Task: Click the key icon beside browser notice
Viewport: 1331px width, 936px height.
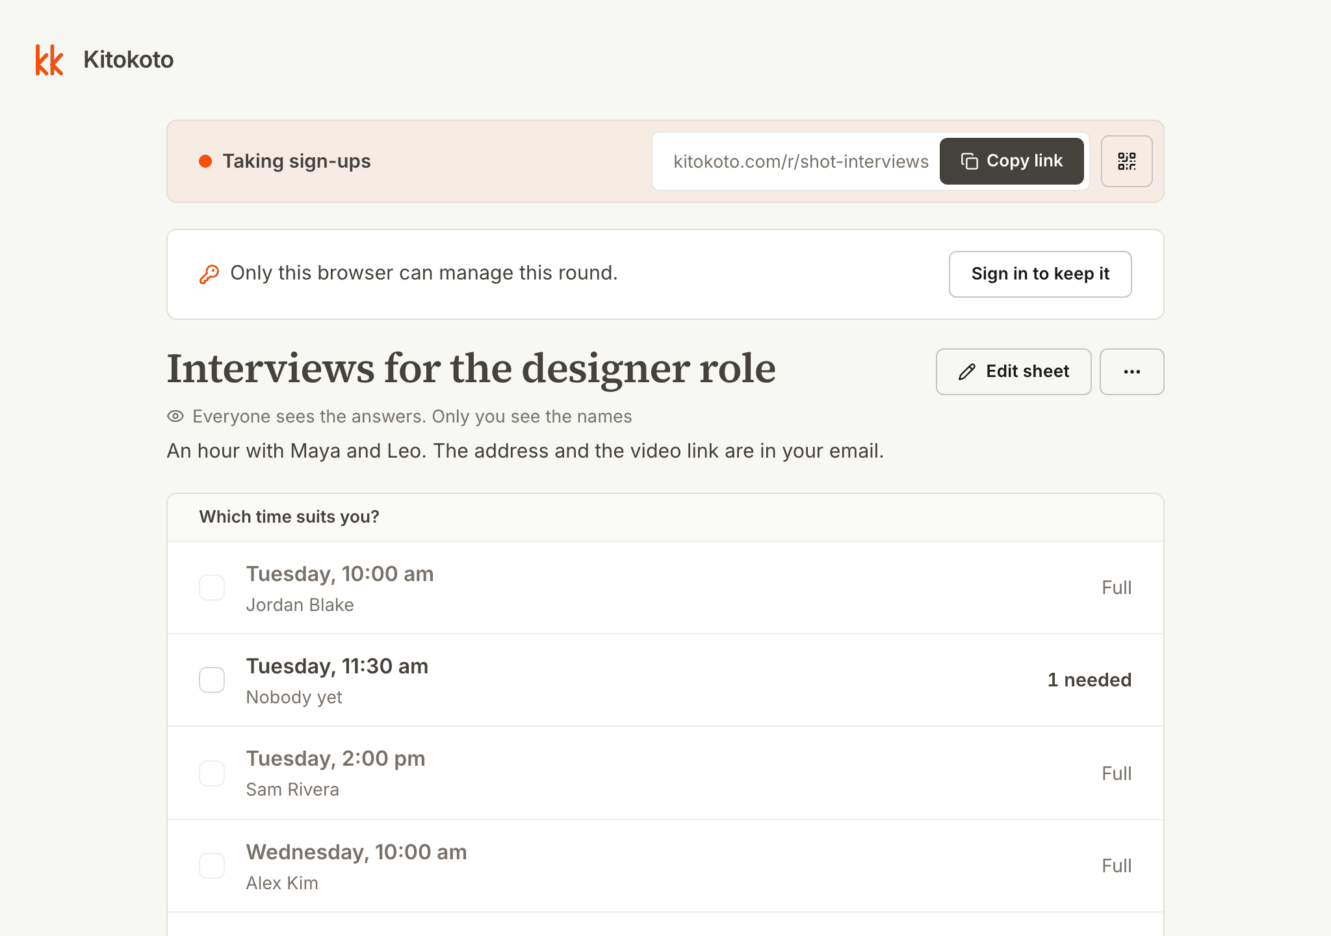Action: 209,274
